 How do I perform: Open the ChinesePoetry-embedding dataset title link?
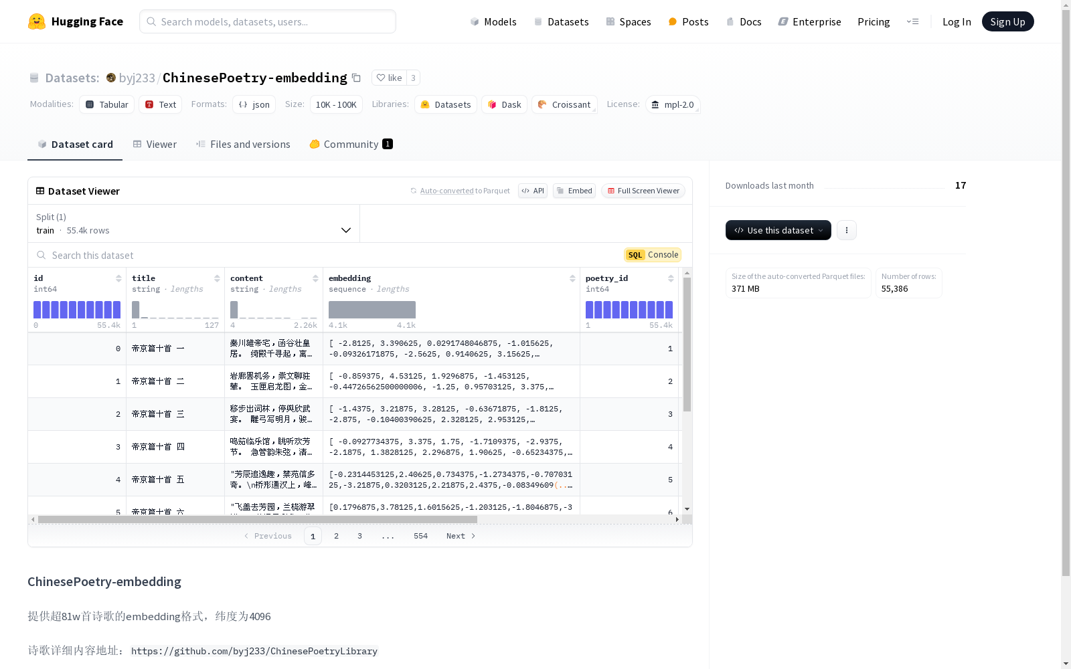coord(255,78)
